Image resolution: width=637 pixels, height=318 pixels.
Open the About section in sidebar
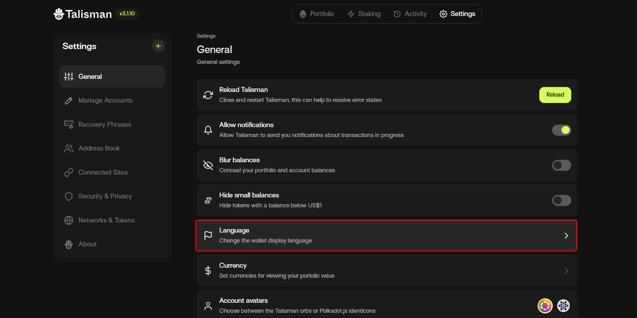(x=88, y=244)
